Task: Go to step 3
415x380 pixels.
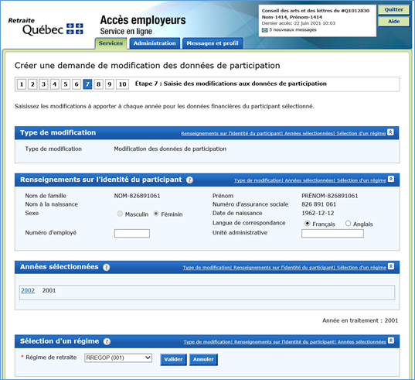Action: [44, 84]
